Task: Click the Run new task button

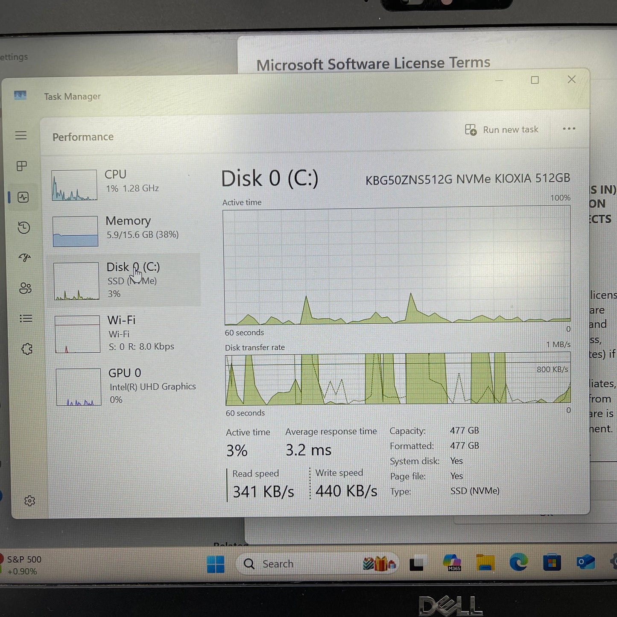Action: pyautogui.click(x=502, y=129)
